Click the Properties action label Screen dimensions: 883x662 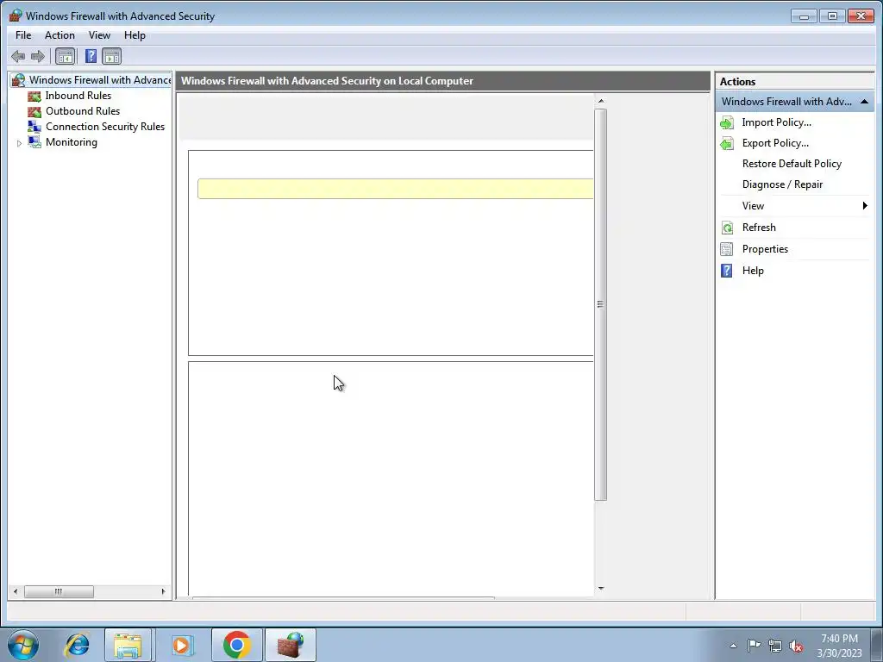(765, 249)
